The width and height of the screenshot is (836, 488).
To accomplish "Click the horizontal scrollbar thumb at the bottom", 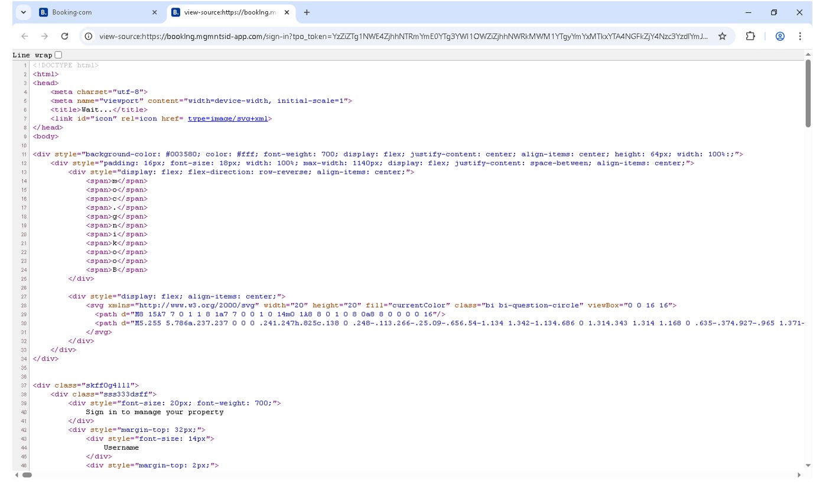I will 27,474.
